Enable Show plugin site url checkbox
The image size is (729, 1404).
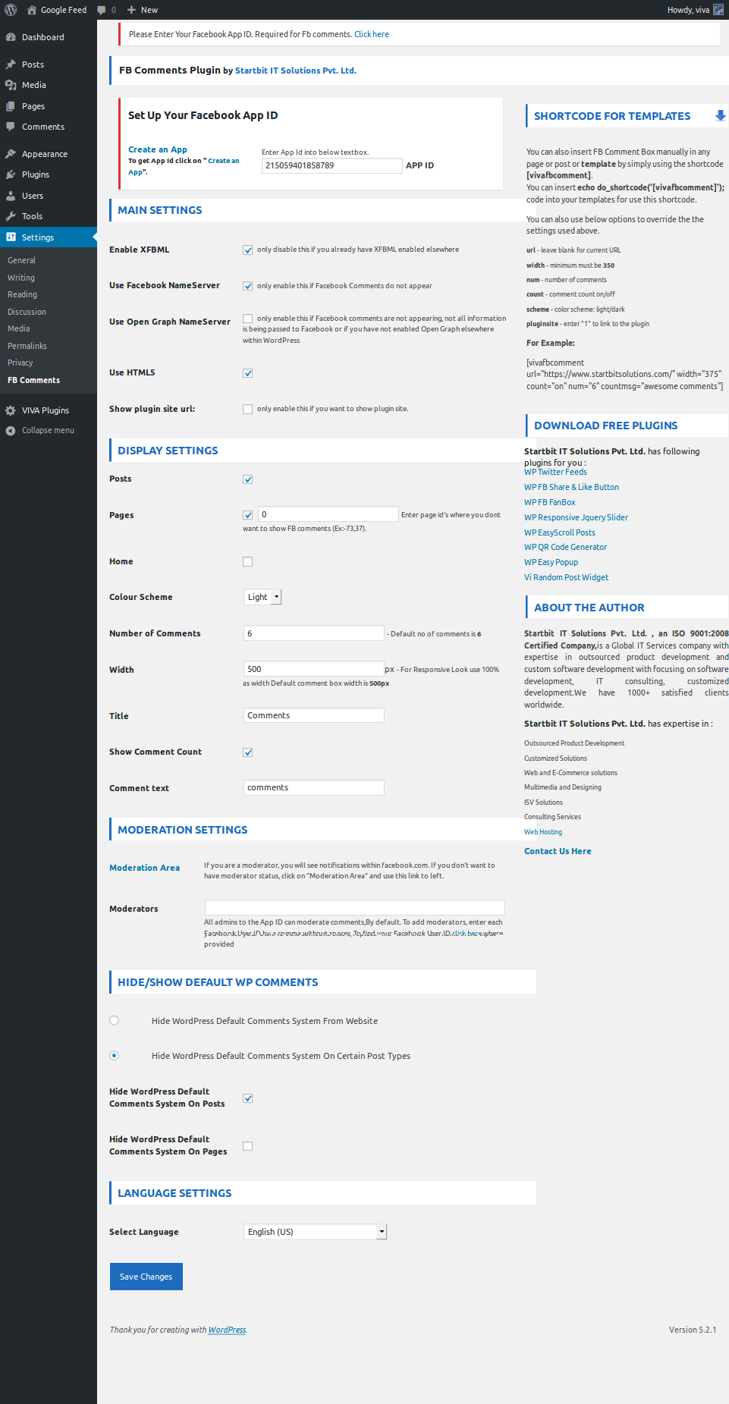click(x=247, y=409)
